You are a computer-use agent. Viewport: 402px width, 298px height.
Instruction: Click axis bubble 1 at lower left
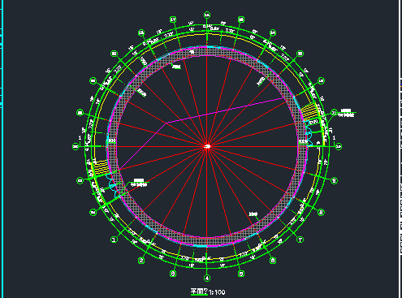point(114,240)
